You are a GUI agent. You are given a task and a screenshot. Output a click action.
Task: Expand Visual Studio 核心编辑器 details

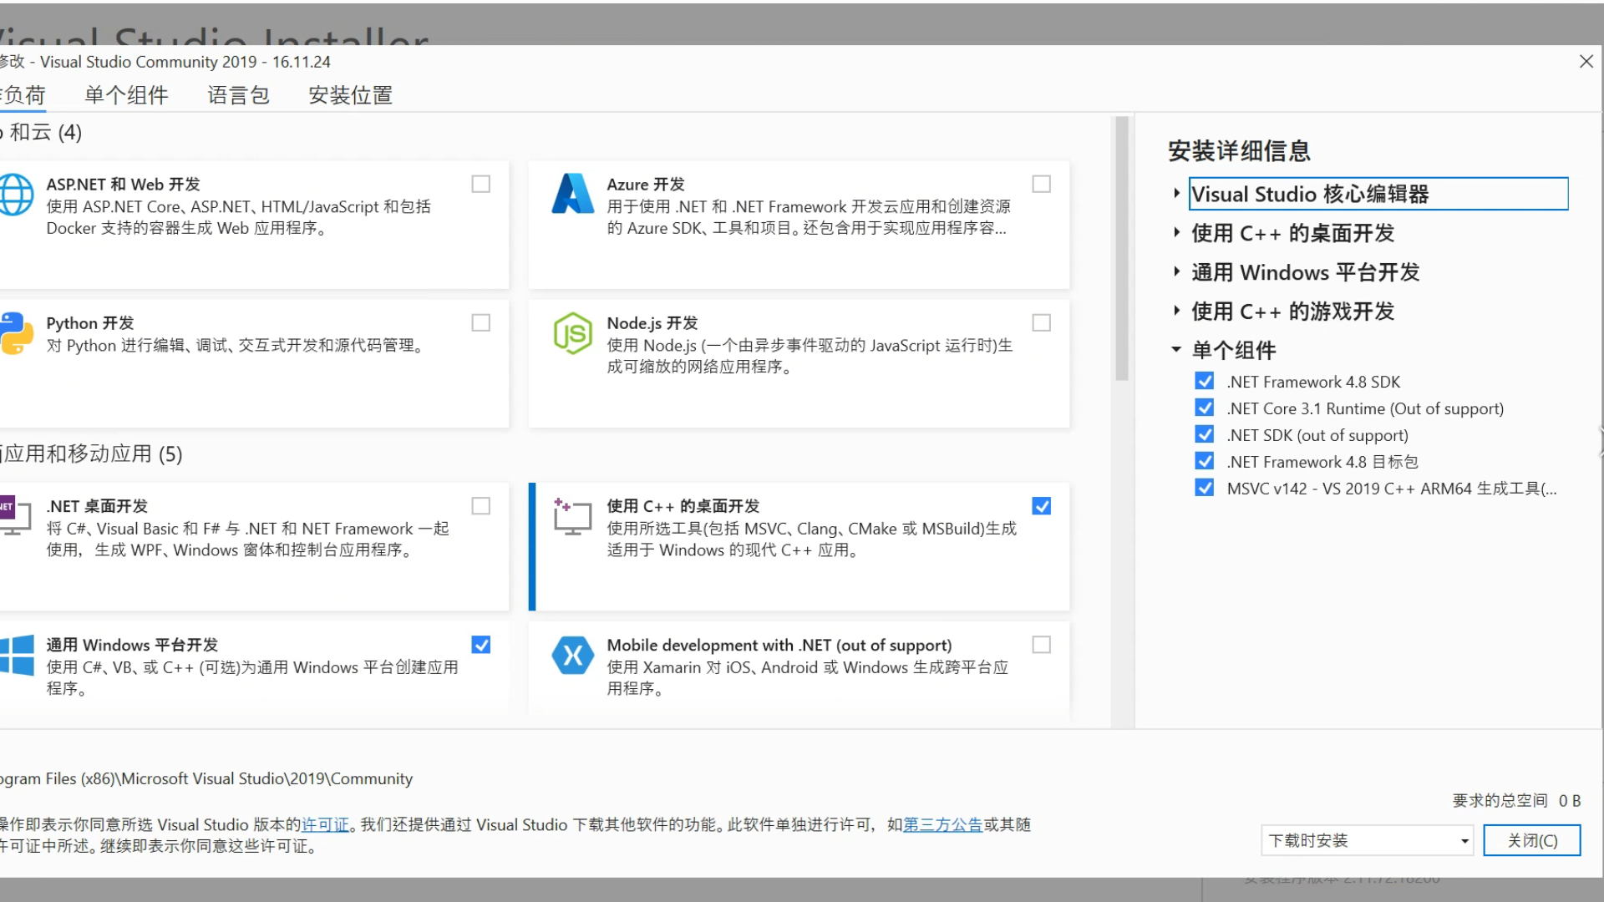[1177, 194]
